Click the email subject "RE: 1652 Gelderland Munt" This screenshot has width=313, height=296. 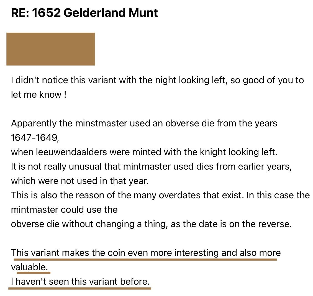coord(84,13)
